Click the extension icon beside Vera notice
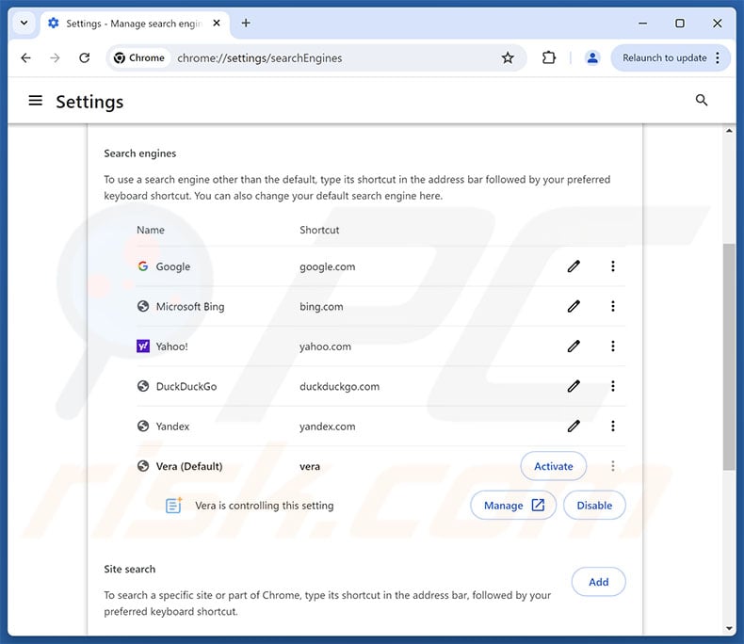This screenshot has width=744, height=644. (173, 506)
